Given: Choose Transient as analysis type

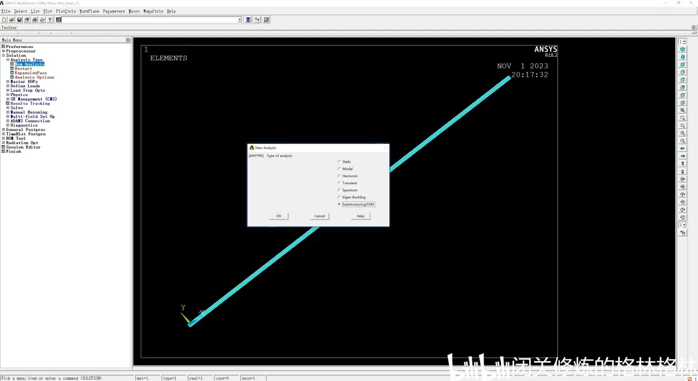Looking at the screenshot, I should [x=339, y=183].
